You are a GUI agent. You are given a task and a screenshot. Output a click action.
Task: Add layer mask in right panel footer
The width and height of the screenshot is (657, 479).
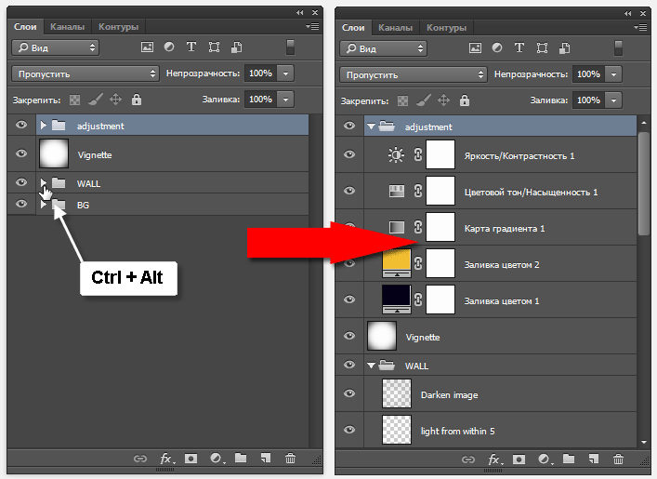pyautogui.click(x=519, y=459)
